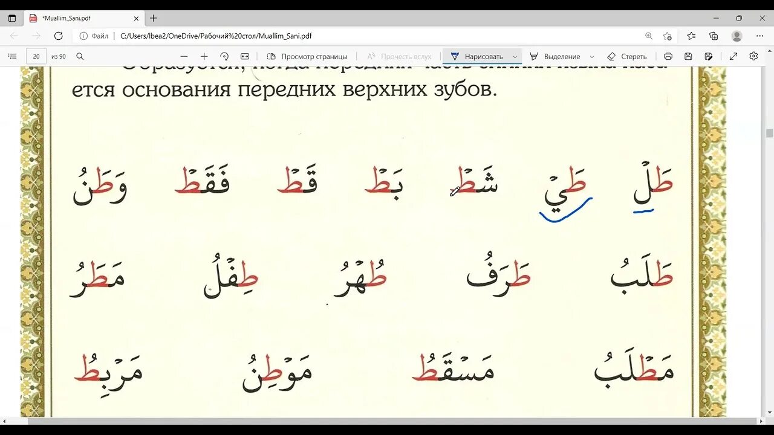The image size is (774, 435).
Task: Close the Muallim_Sani.pdf tab
Action: [x=137, y=19]
